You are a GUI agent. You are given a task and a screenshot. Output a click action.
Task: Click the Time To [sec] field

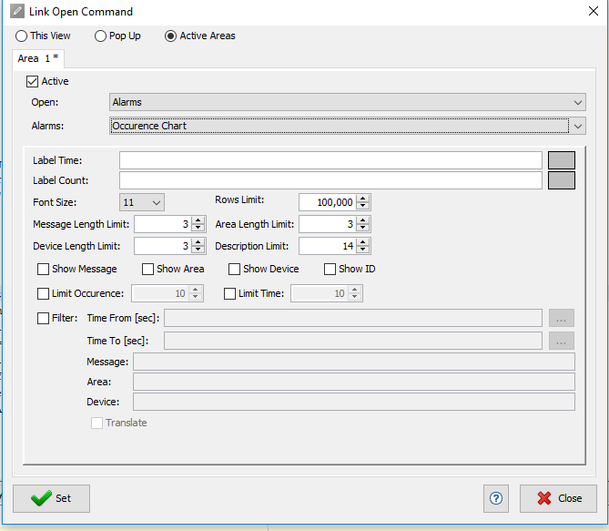coord(353,341)
